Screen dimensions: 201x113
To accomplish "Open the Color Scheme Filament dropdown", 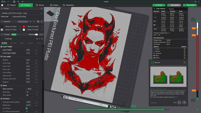I will coord(176,9).
